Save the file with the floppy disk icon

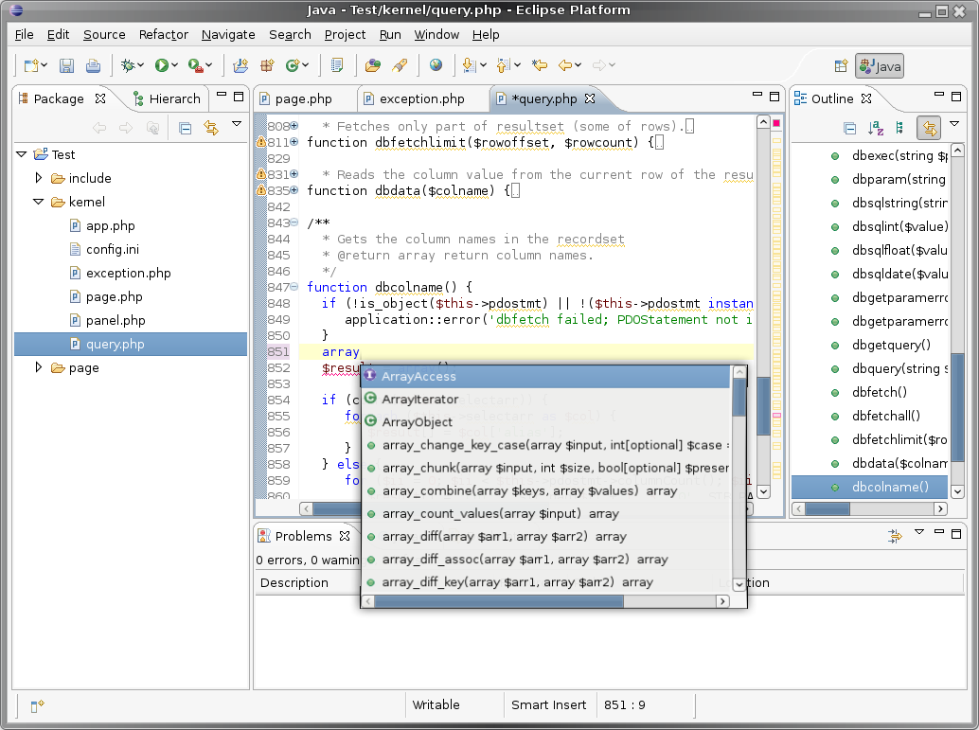point(67,65)
